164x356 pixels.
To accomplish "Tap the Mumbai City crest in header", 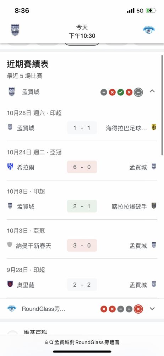I will (x=15, y=30).
